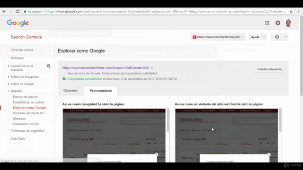
Task: Open Google notifications bell icon
Action: tap(278, 23)
